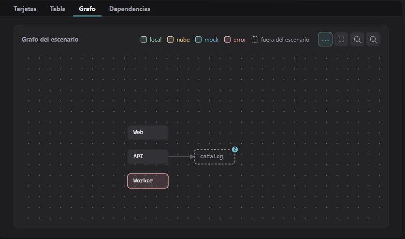Select the API node
The height and width of the screenshot is (239, 405).
tap(148, 157)
